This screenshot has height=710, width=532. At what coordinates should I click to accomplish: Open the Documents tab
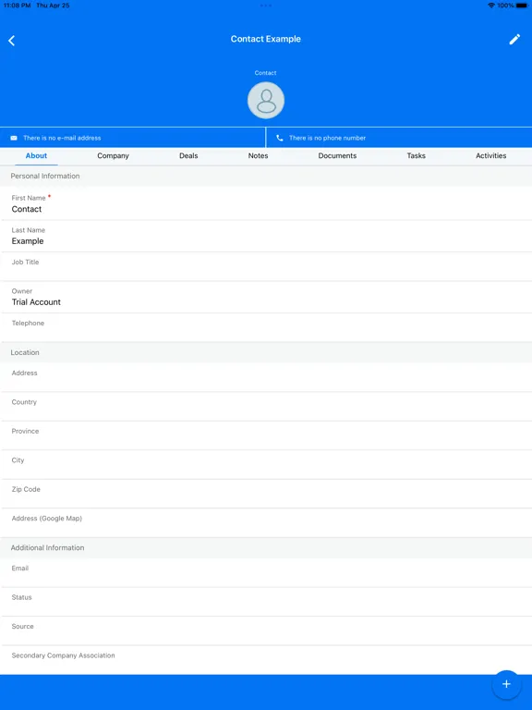337,155
